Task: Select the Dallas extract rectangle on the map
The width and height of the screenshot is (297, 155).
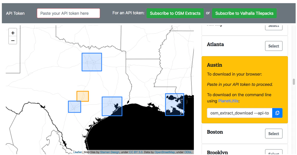Action: tap(92, 62)
